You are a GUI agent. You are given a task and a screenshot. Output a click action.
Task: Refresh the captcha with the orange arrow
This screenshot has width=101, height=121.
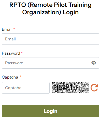pos(94,88)
